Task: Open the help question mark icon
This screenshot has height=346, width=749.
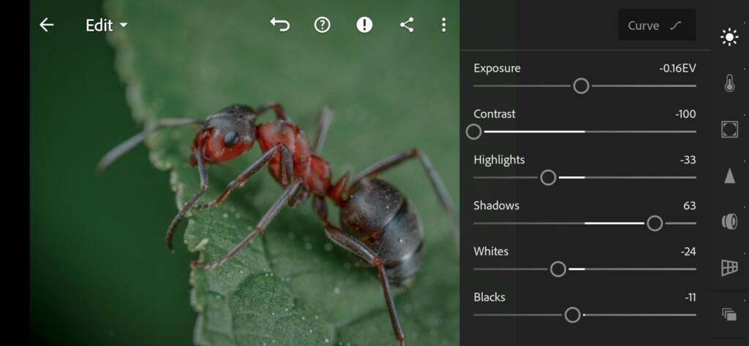Action: [323, 25]
